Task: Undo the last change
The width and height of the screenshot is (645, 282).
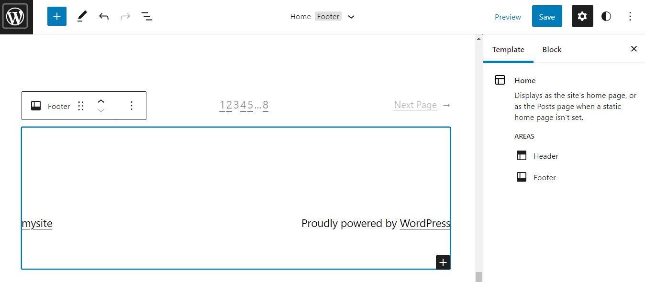Action: pos(103,16)
